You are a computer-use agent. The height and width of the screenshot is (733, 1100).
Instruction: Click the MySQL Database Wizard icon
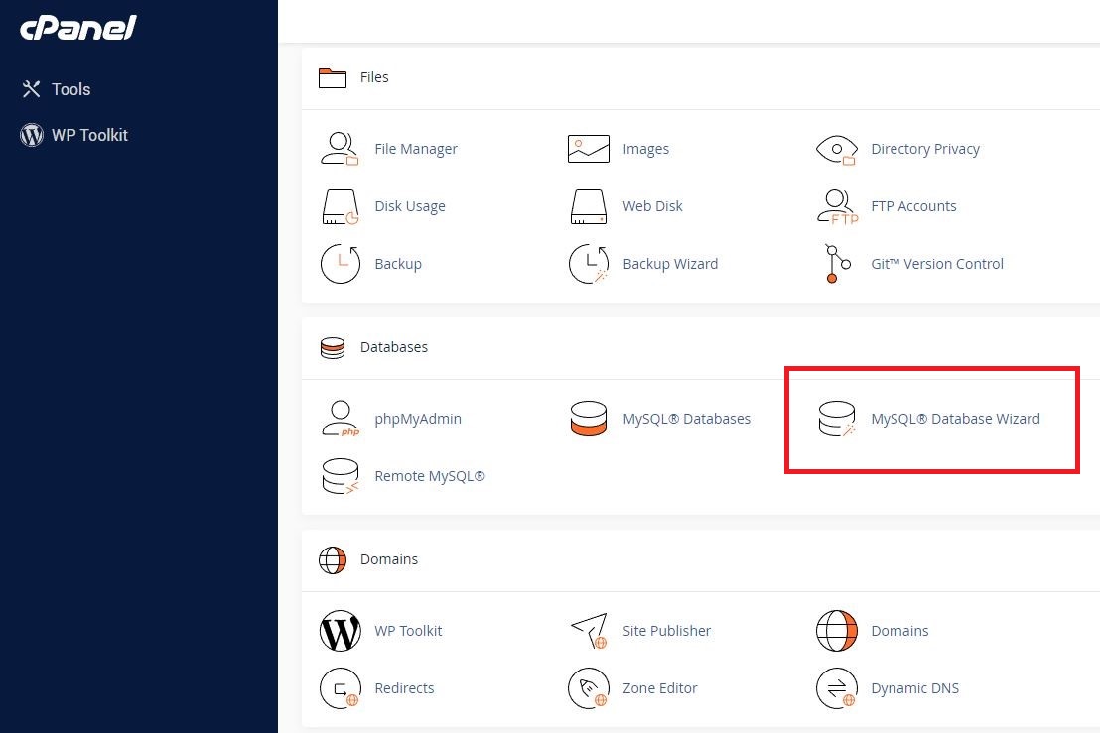(x=837, y=419)
